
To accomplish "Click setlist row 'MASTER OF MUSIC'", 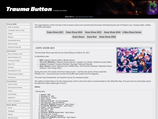I will point(54,101).
